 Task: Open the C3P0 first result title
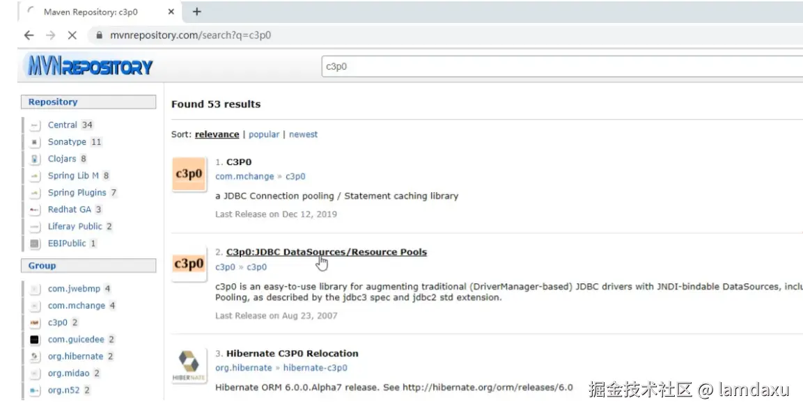pyautogui.click(x=238, y=161)
